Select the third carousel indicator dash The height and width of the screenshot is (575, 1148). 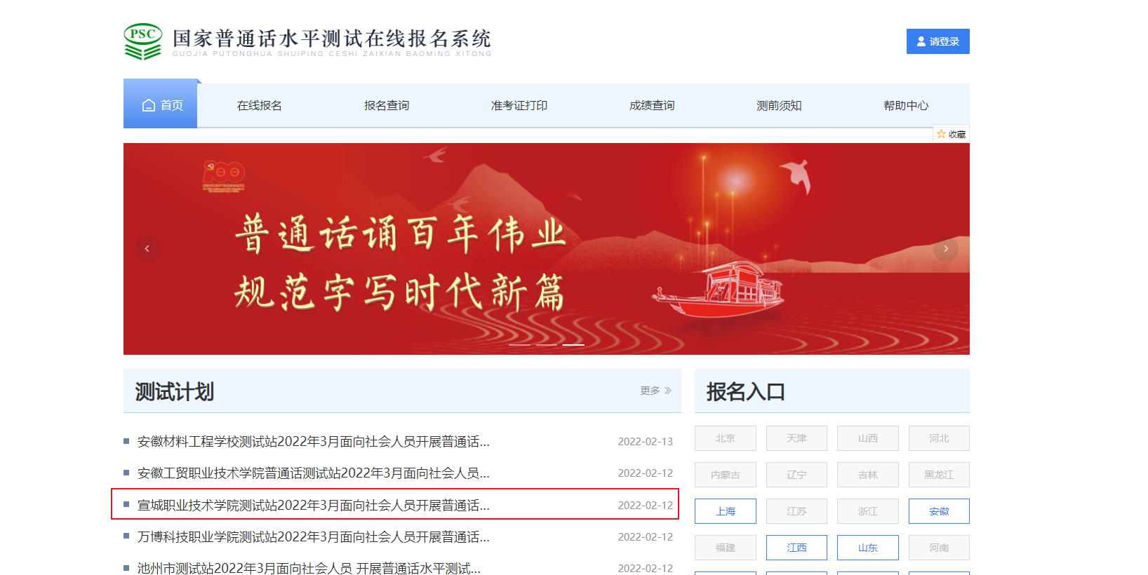(x=573, y=345)
